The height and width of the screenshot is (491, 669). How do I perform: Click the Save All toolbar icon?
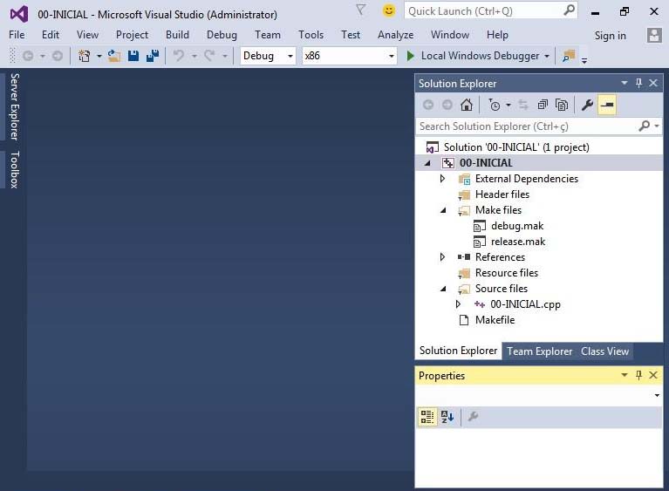pyautogui.click(x=153, y=56)
